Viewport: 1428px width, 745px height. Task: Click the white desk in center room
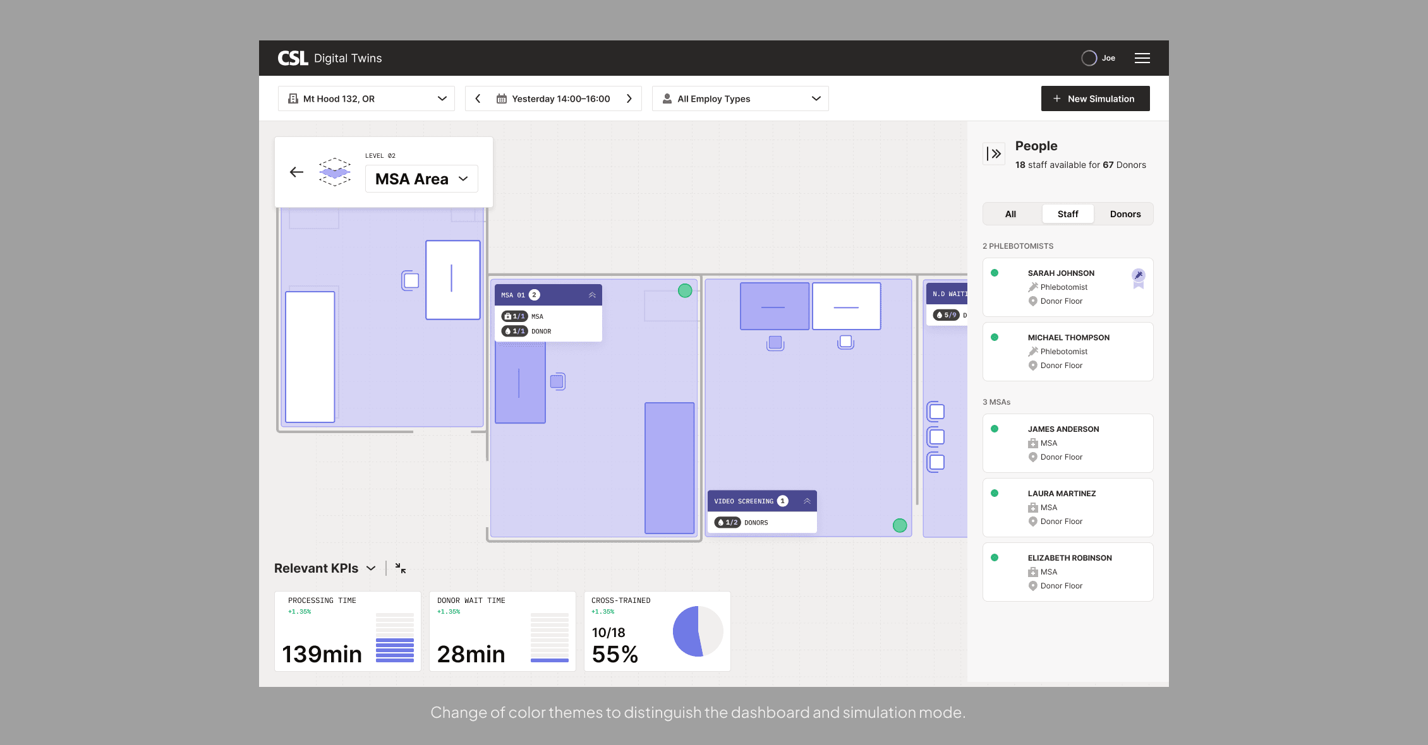pos(846,306)
